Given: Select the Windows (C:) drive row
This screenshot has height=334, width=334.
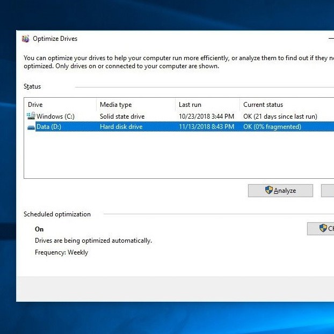Looking at the screenshot, I should tap(179, 117).
